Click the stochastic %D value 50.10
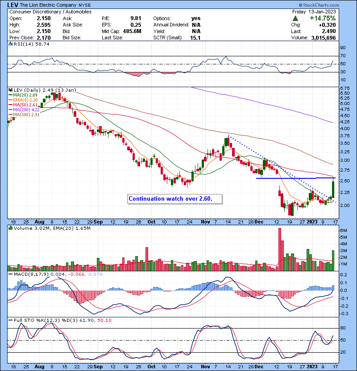The image size is (357, 371). (x=104, y=320)
